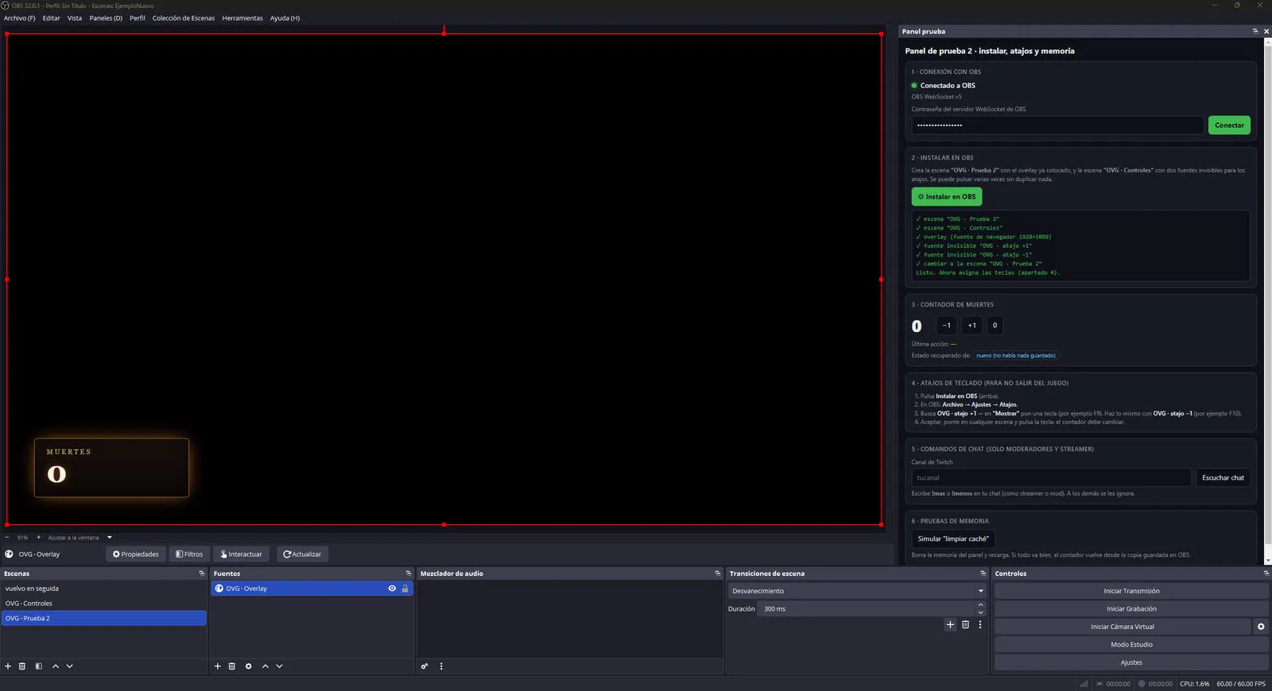Image resolution: width=1272 pixels, height=691 pixels.
Task: Add a new source in the Fuentes panel
Action: click(x=218, y=666)
